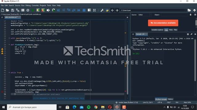Image resolution: width=197 pixels, height=110 pixels.
Task: Run selection or current line icon
Action: (x=48, y=10)
